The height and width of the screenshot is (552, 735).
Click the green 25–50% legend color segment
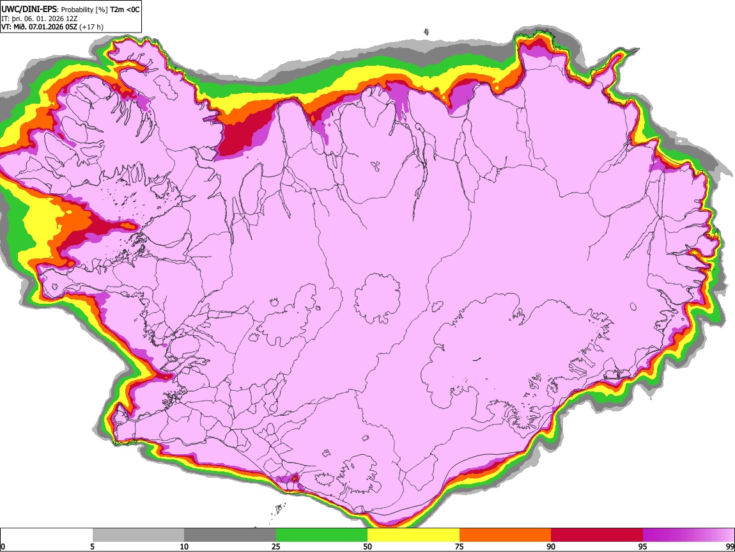(x=321, y=535)
